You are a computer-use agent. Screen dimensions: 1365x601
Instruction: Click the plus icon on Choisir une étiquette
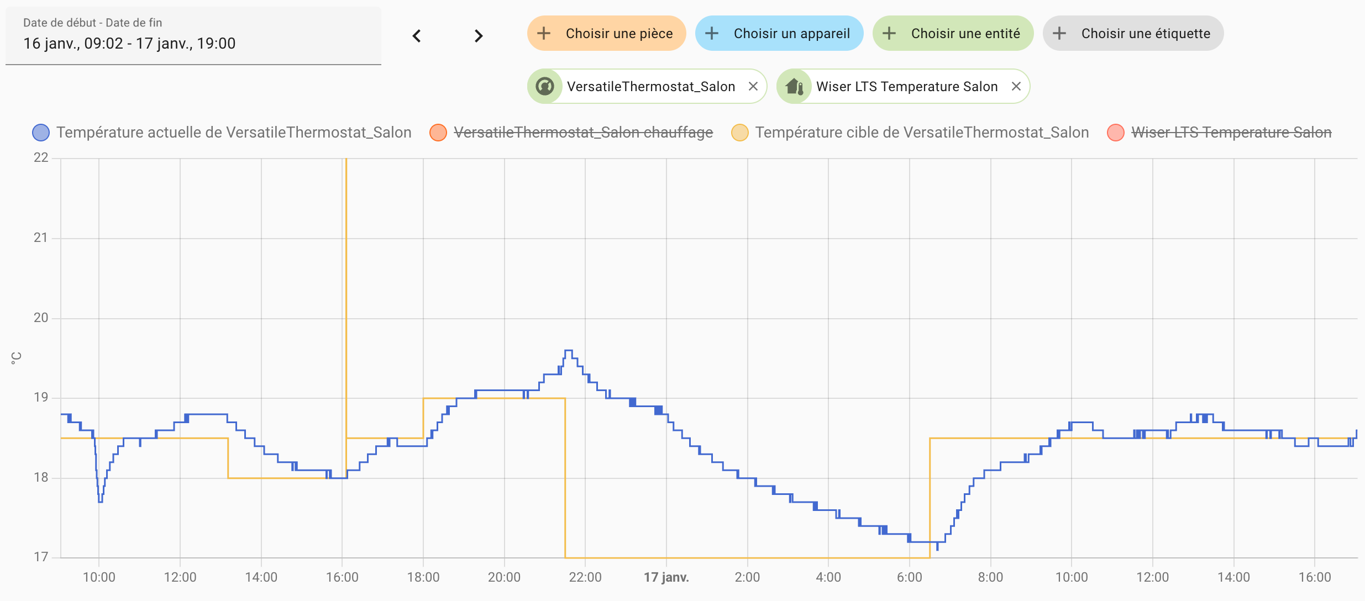(x=1059, y=33)
